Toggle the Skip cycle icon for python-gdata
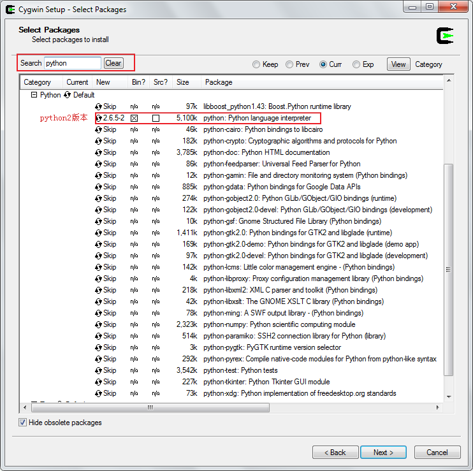The width and height of the screenshot is (473, 471). (x=98, y=187)
